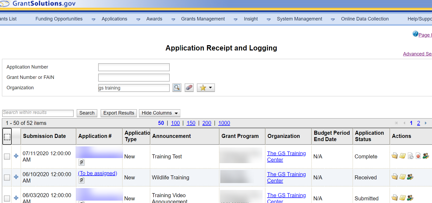Open the Hide Columns dropdown

[159, 113]
